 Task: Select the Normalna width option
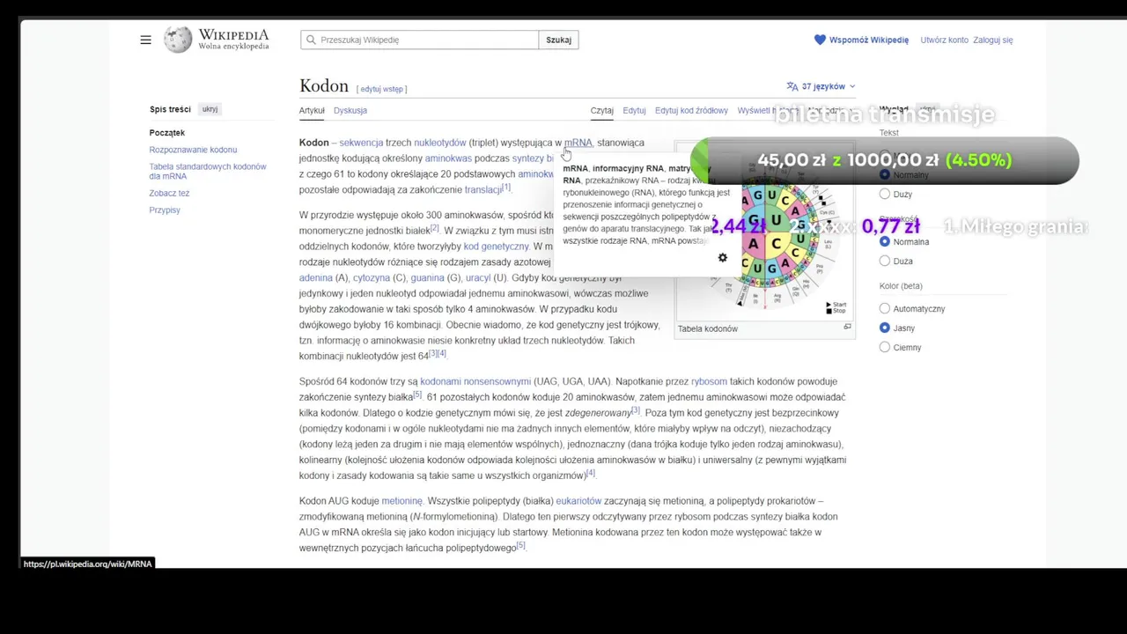point(885,241)
